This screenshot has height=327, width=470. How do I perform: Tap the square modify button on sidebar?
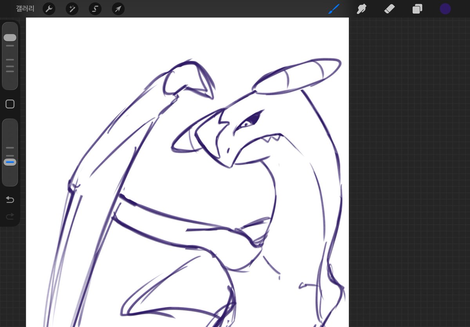pos(10,104)
